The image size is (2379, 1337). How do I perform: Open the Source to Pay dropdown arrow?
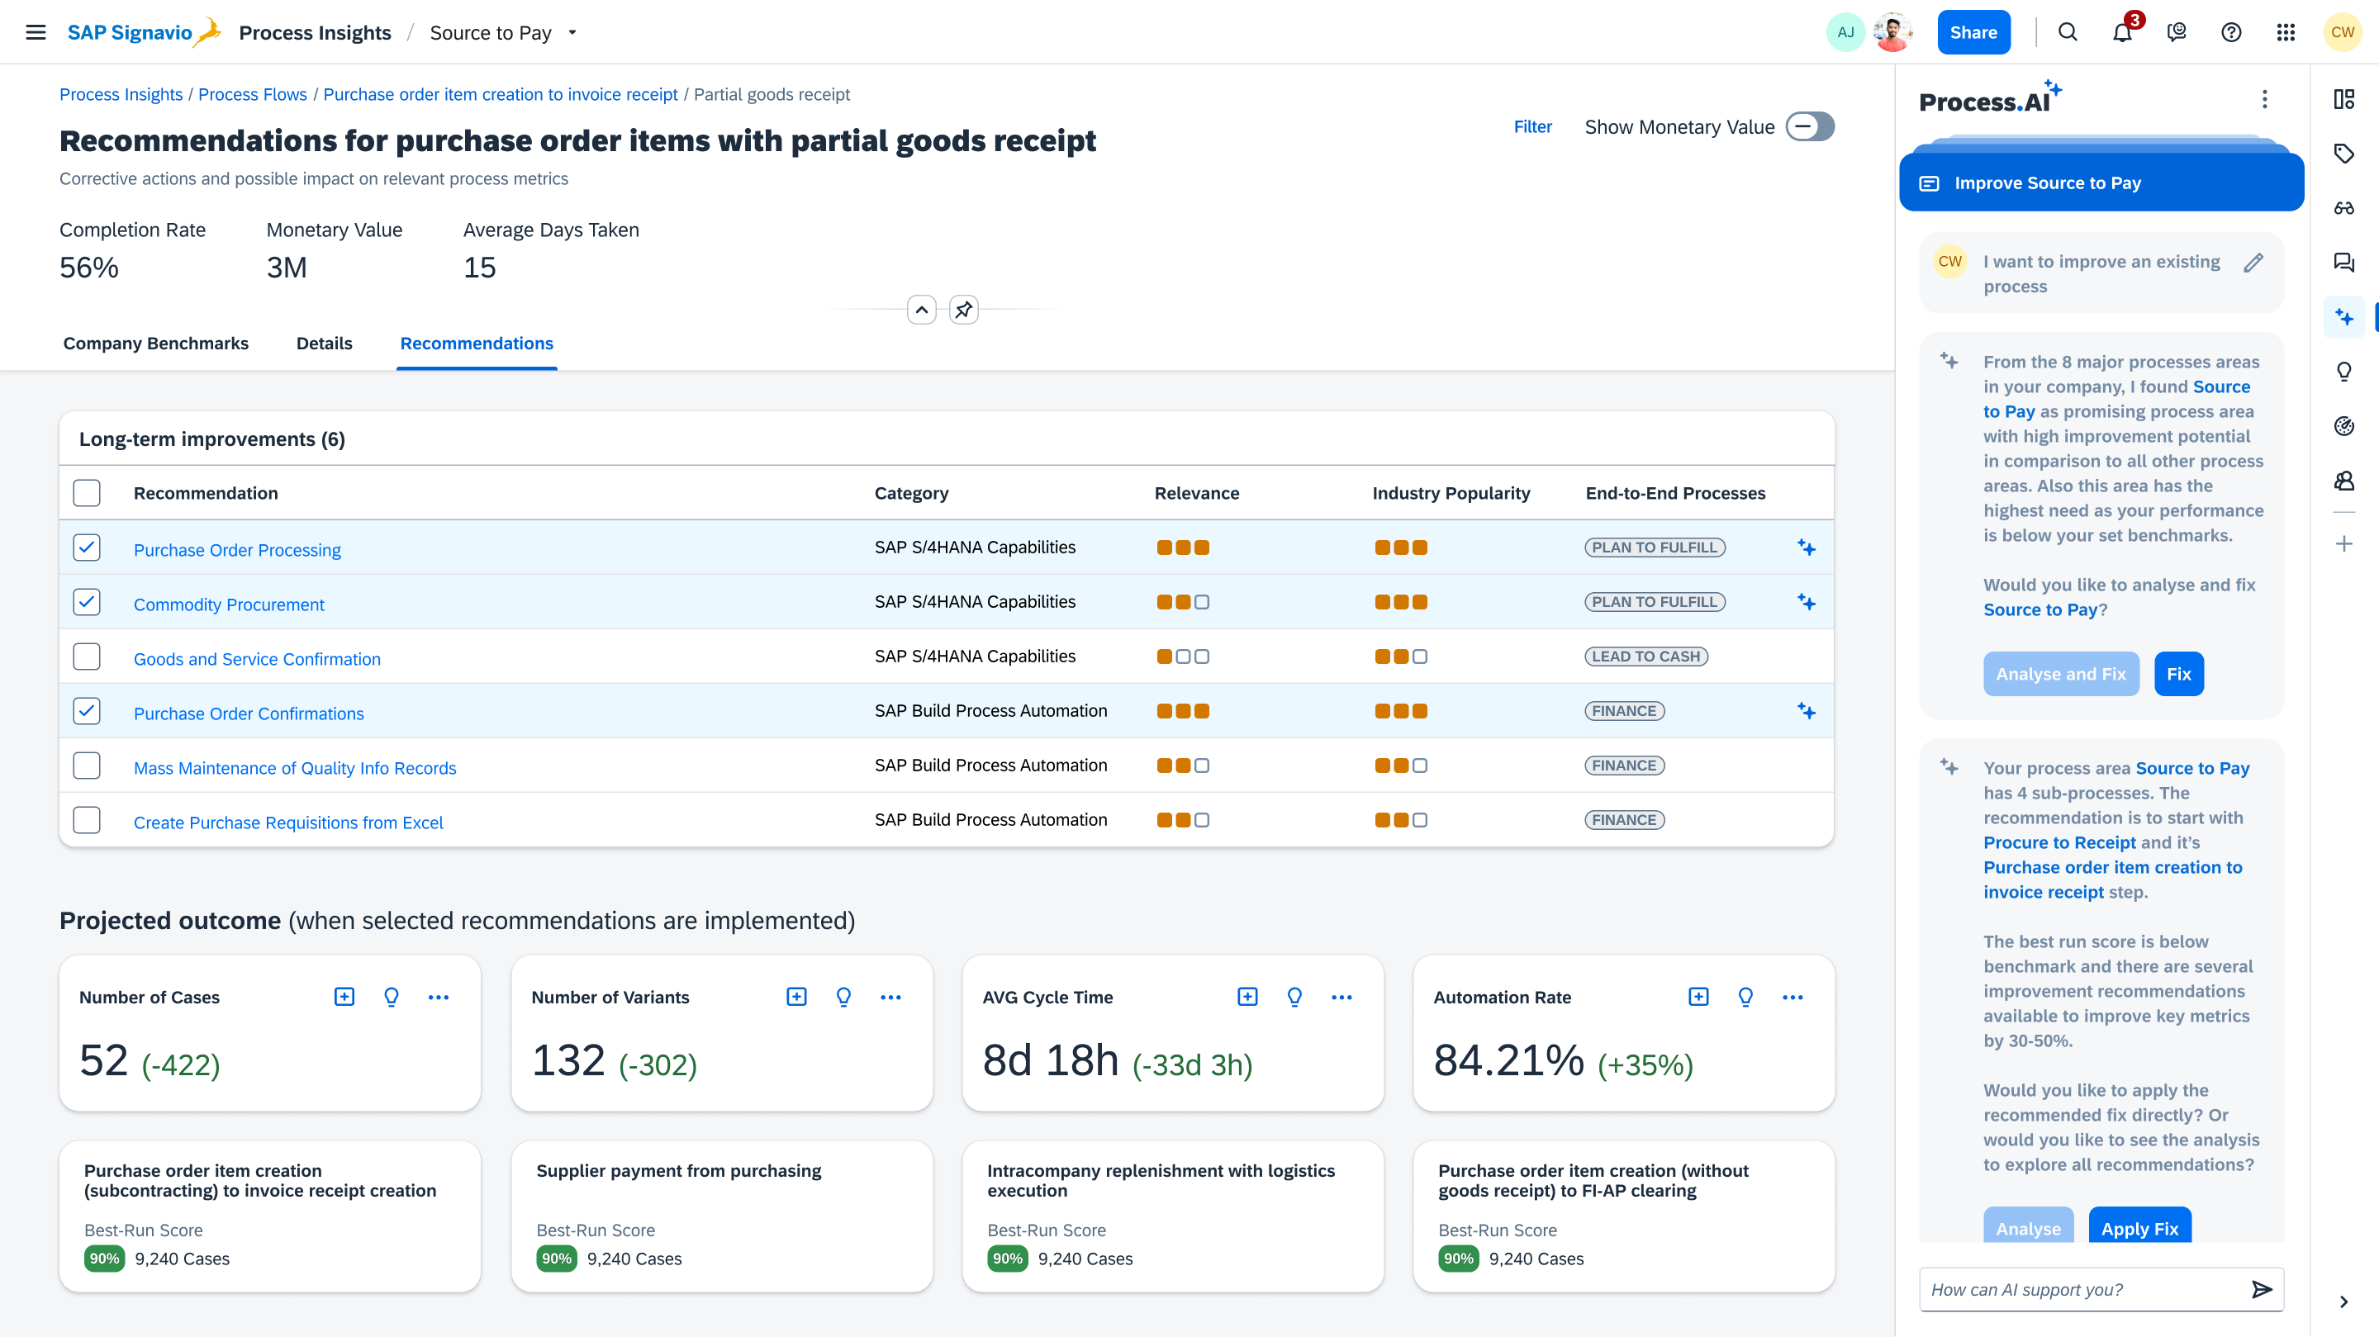pos(572,32)
